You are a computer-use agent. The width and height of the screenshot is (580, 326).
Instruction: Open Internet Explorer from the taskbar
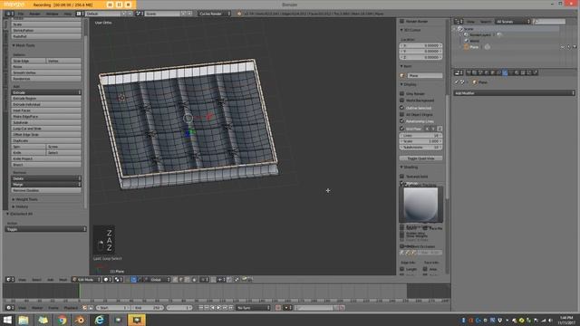(x=99, y=320)
